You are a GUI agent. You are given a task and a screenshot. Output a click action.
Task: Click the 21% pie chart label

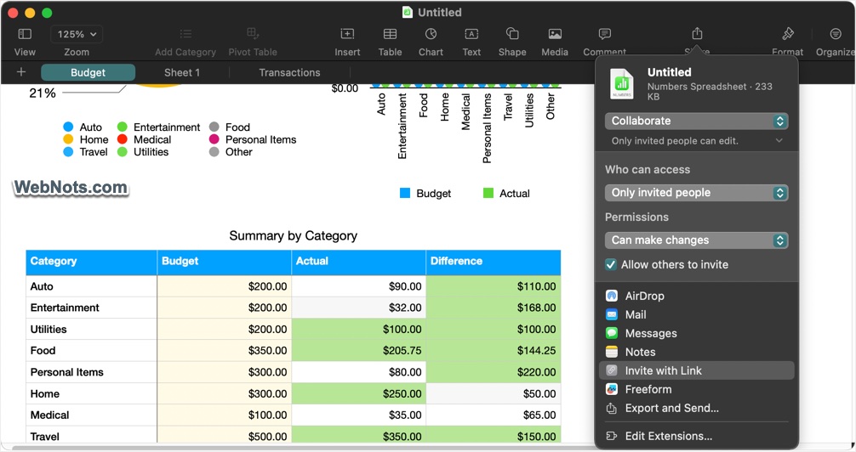coord(43,93)
